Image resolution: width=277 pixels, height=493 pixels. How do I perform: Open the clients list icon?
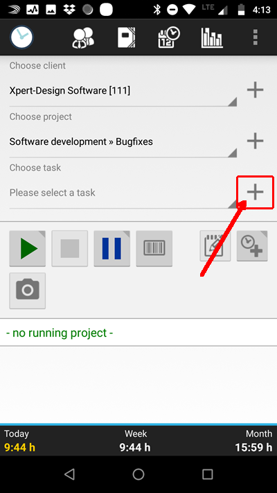[83, 38]
